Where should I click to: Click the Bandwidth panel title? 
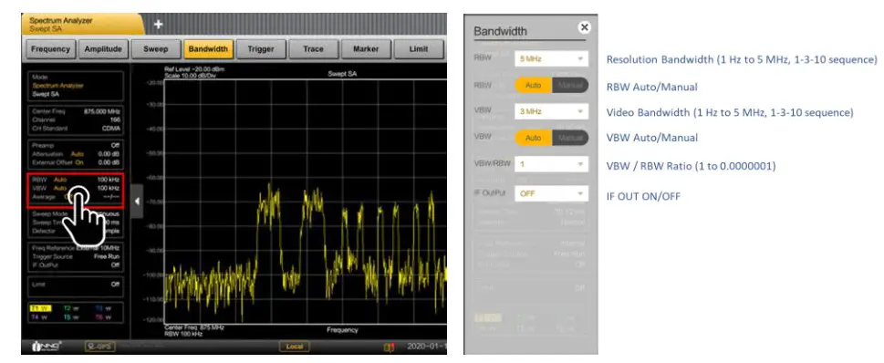point(500,32)
